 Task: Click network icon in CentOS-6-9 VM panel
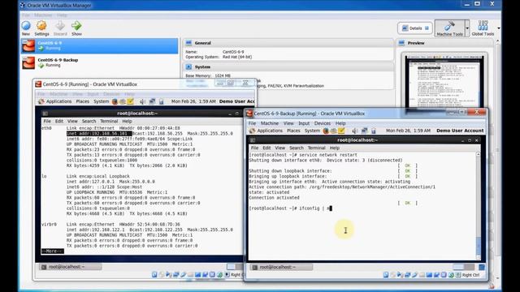(x=152, y=101)
